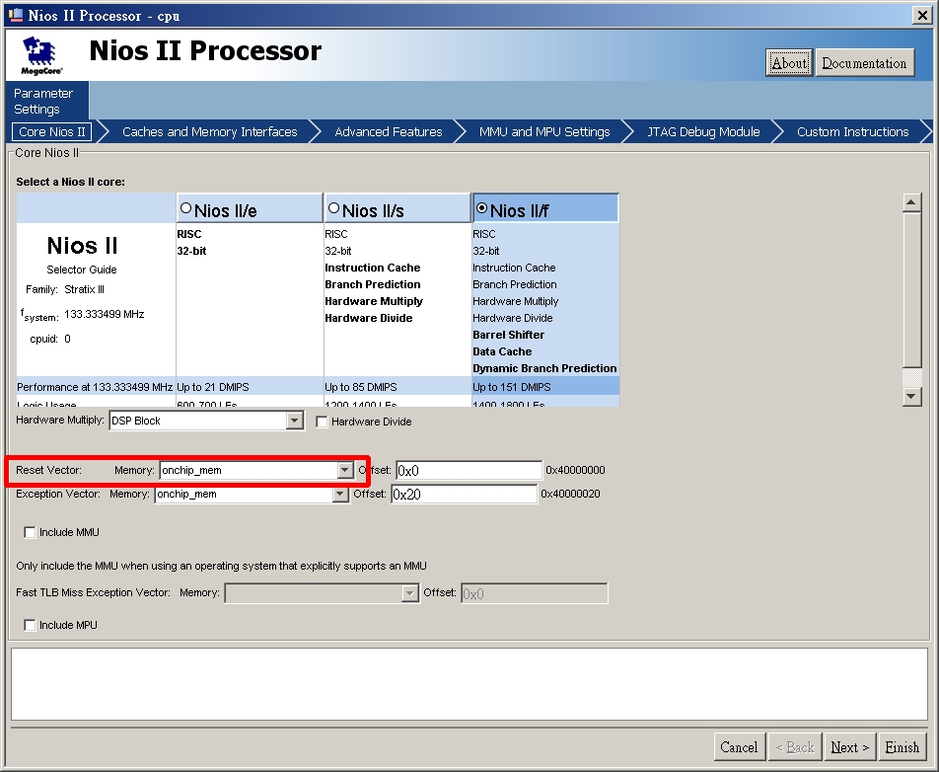The image size is (939, 772).
Task: Go to the Advanced Features tab
Action: point(388,132)
